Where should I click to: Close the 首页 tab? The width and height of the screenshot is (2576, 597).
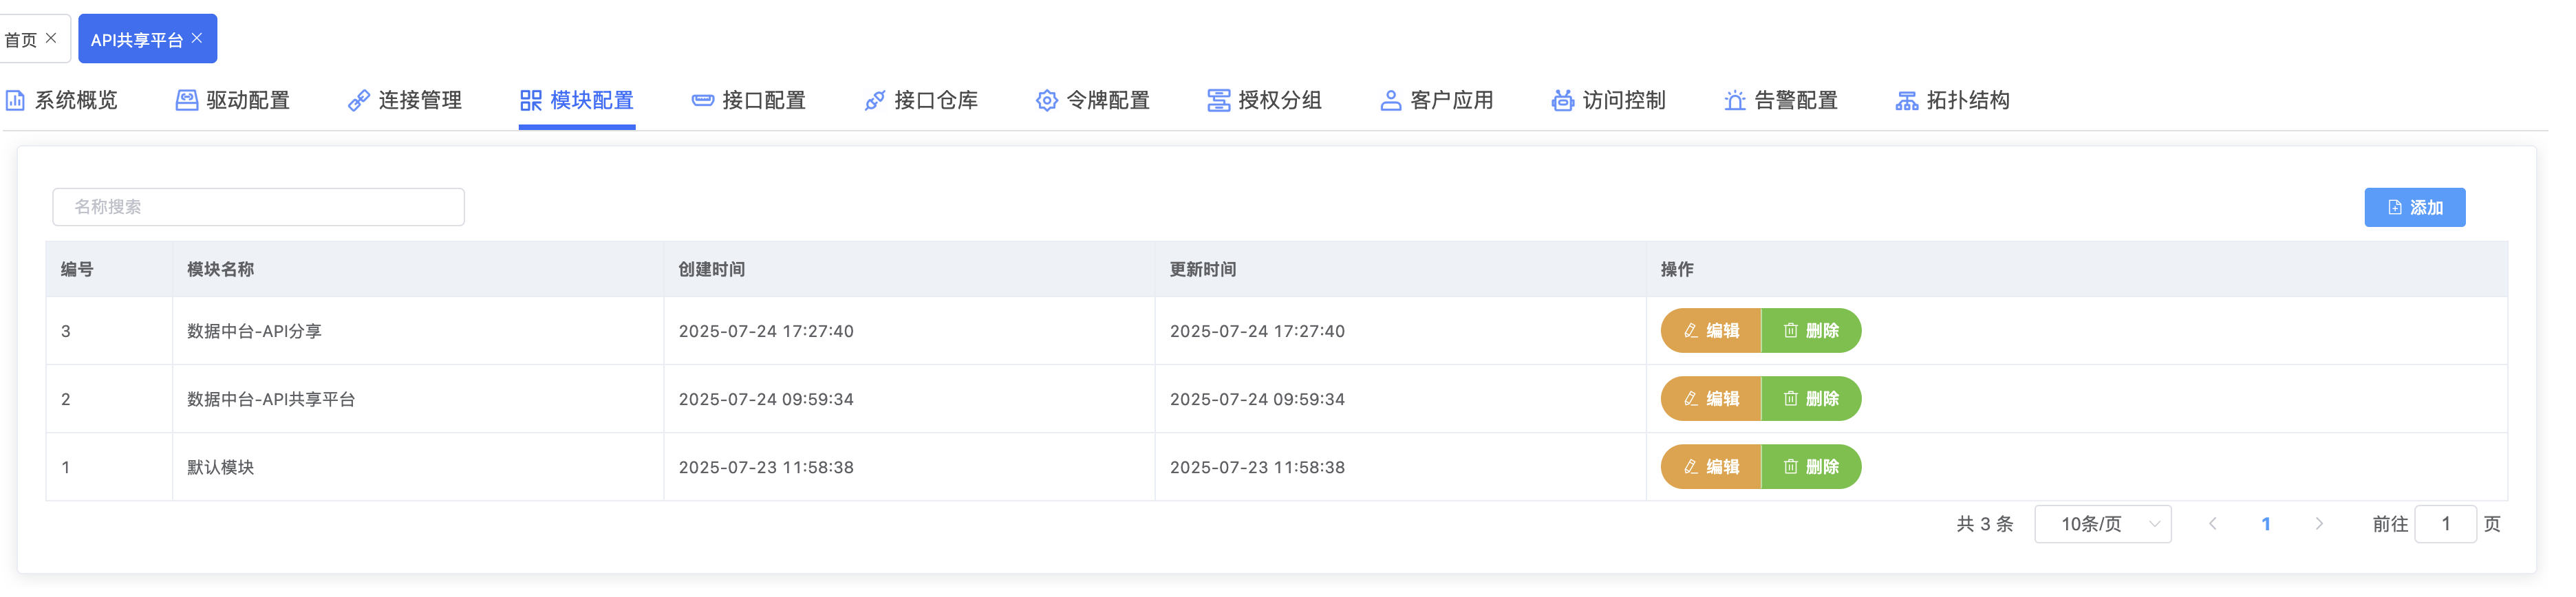[51, 38]
